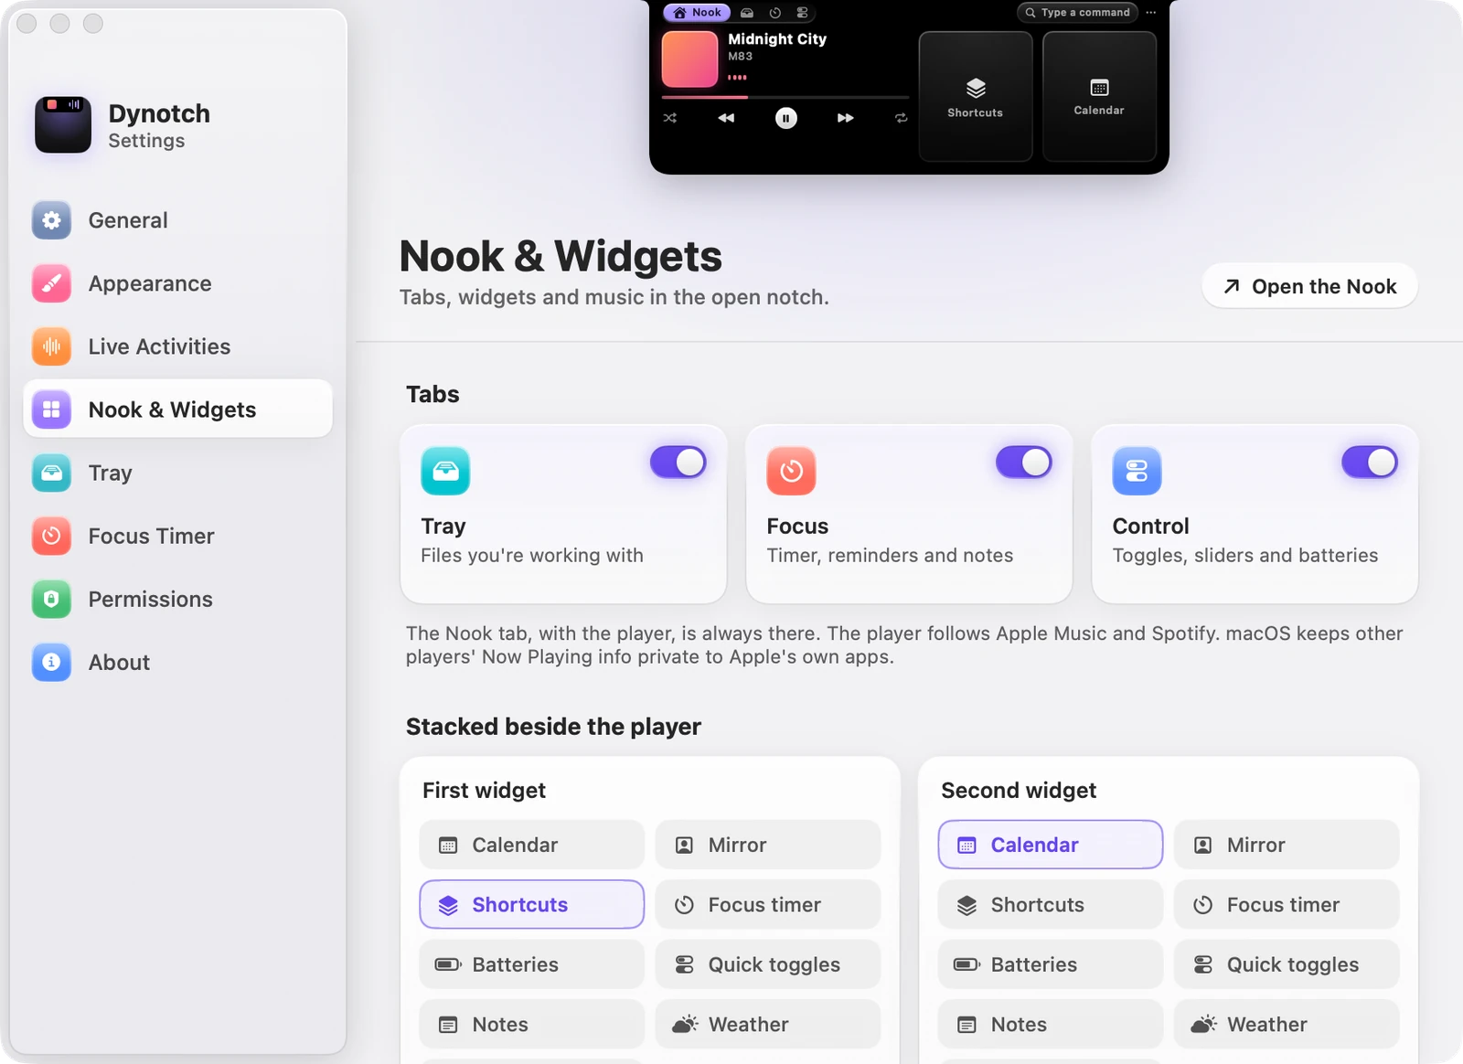
Task: Choose Mirror as the First widget
Action: 768,845
